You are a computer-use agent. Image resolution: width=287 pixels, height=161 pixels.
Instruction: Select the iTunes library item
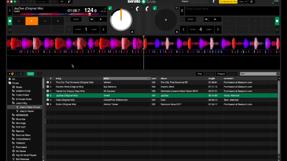(15, 83)
